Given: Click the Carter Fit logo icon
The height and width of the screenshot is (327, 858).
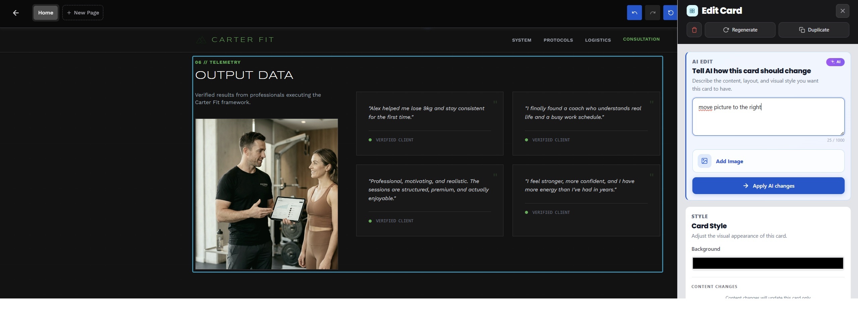Looking at the screenshot, I should [x=201, y=40].
